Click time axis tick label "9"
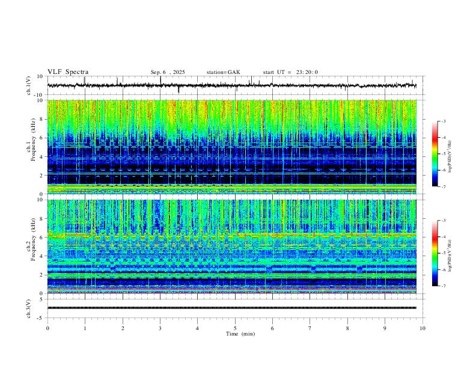The image size is (476, 368). [x=385, y=328]
